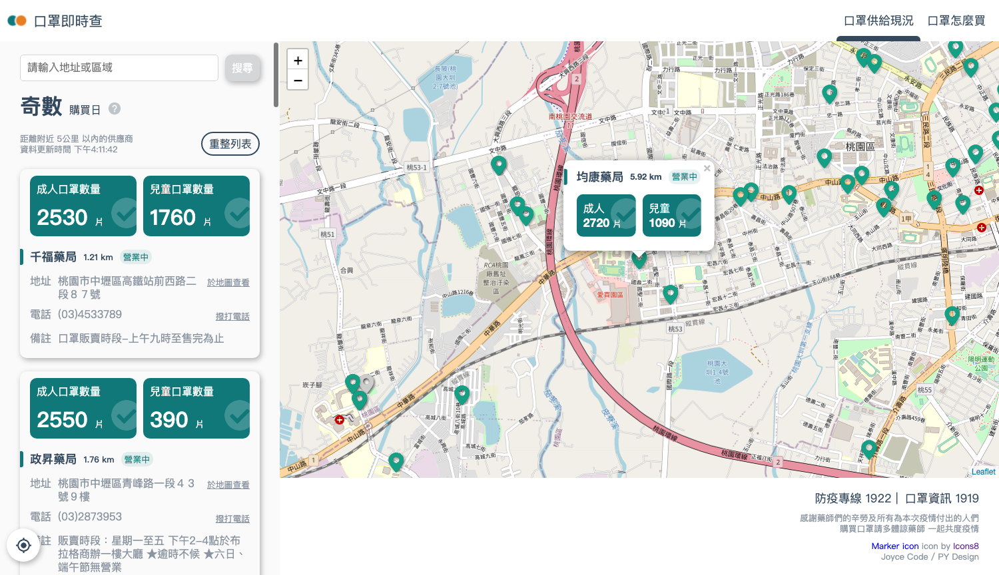Click the 口罩資訊 1919 text
Viewport: 999px width, 575px height.
click(x=942, y=498)
